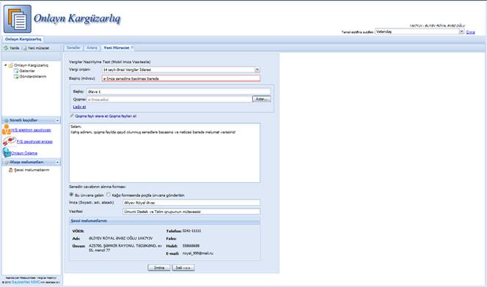487x287 pixels.
Task: Select the Yeni Müraciət tab
Action: click(x=116, y=48)
